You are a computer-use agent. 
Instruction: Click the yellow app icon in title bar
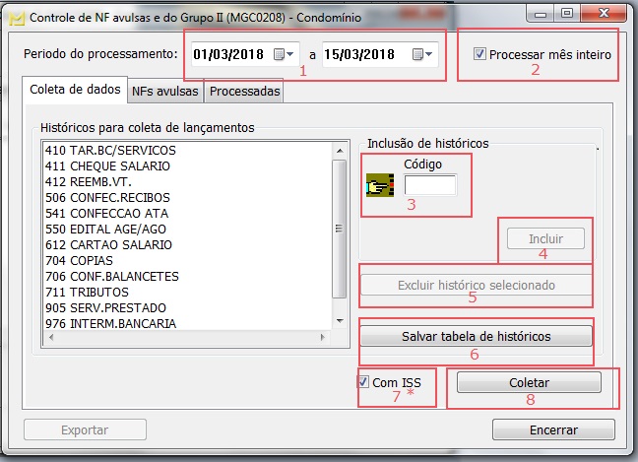coord(17,18)
